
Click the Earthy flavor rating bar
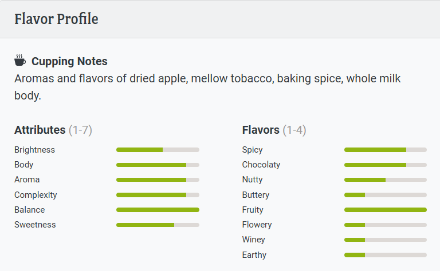click(386, 255)
